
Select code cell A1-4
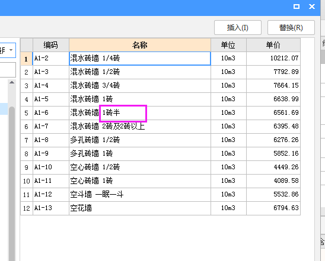[x=51, y=86]
